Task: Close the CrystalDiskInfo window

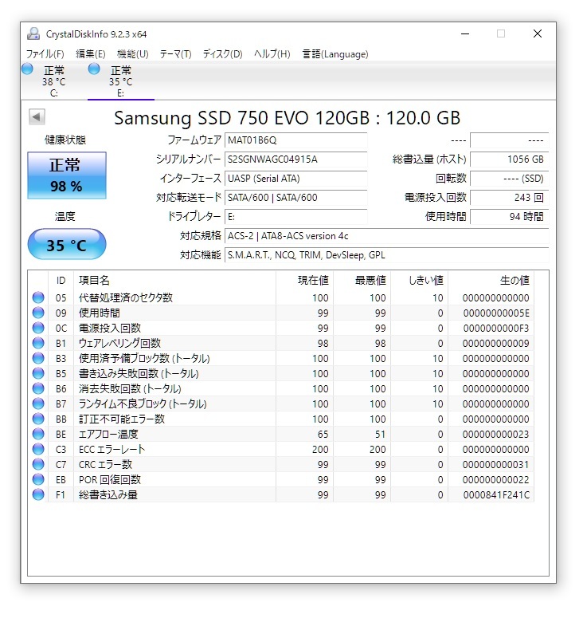Action: (x=537, y=33)
